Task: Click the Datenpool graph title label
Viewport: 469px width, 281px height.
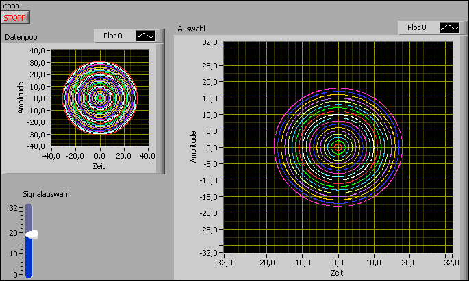Action: pyautogui.click(x=21, y=36)
